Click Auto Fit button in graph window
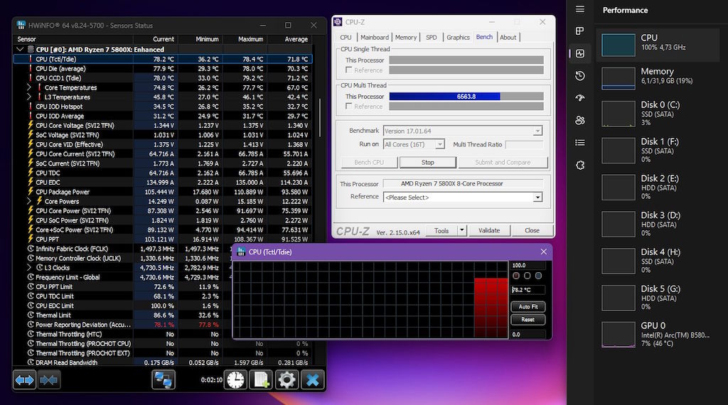Image resolution: width=728 pixels, height=405 pixels. (x=528, y=307)
